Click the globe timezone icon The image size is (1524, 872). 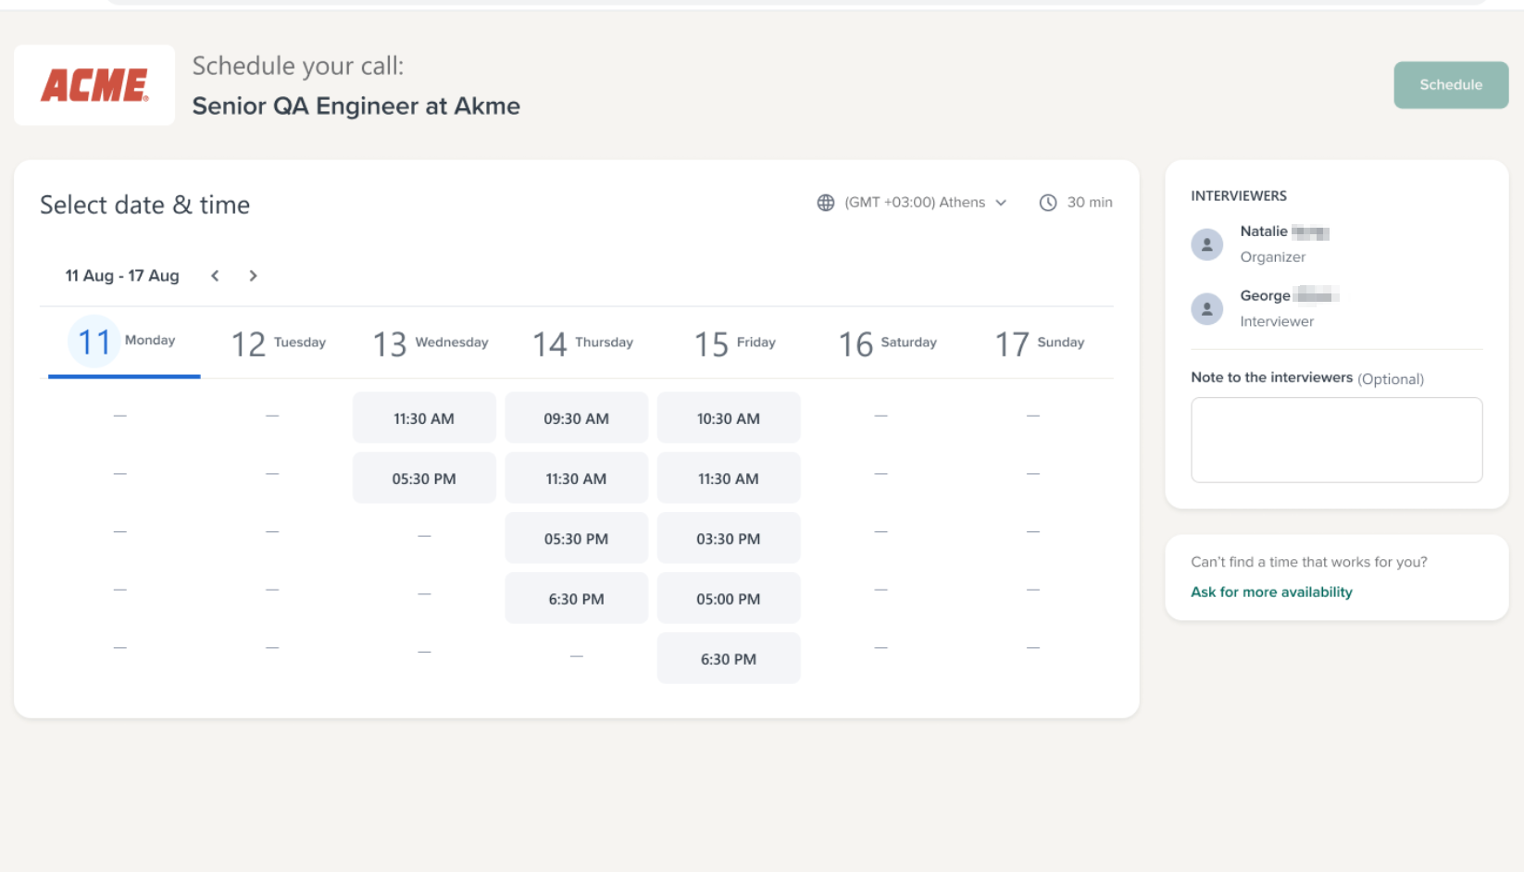click(x=825, y=203)
